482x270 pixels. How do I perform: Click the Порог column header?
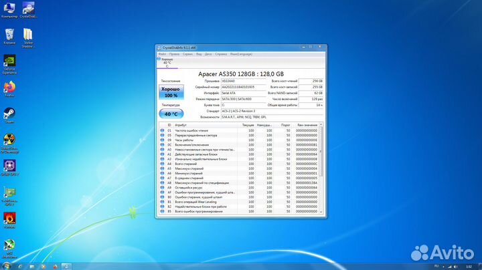(x=283, y=125)
